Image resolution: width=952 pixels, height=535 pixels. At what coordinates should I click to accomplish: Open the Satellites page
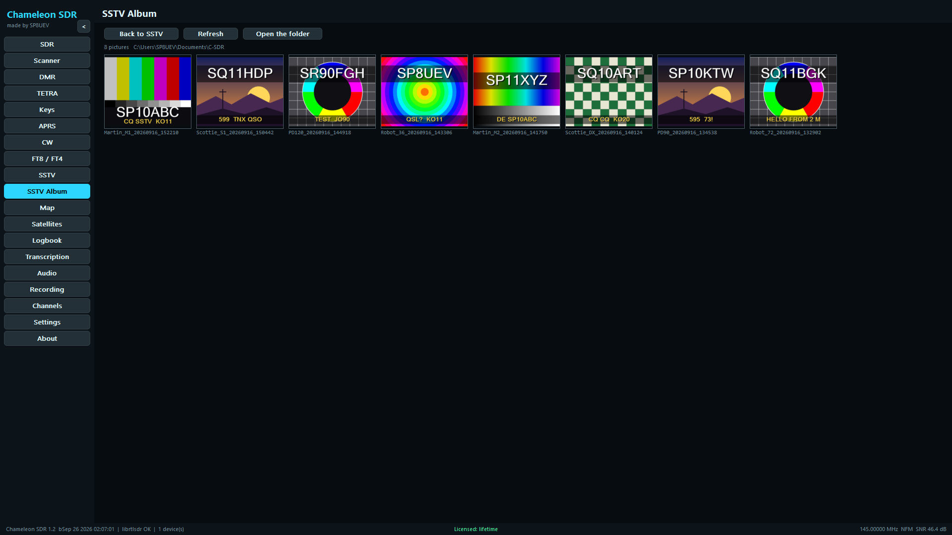[x=47, y=224]
